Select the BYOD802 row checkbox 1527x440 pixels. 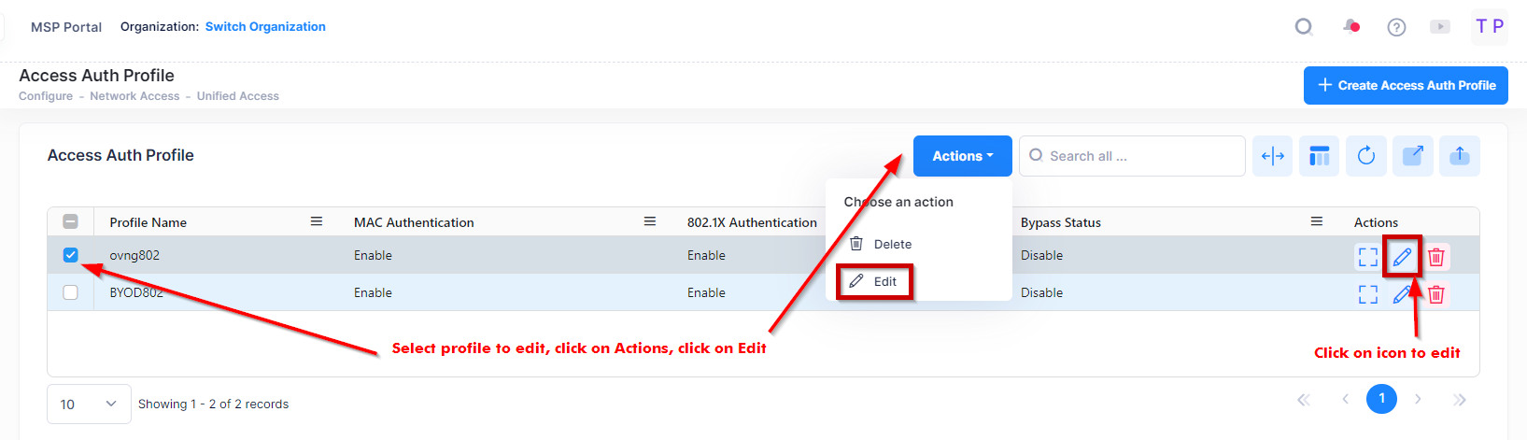[x=71, y=292]
